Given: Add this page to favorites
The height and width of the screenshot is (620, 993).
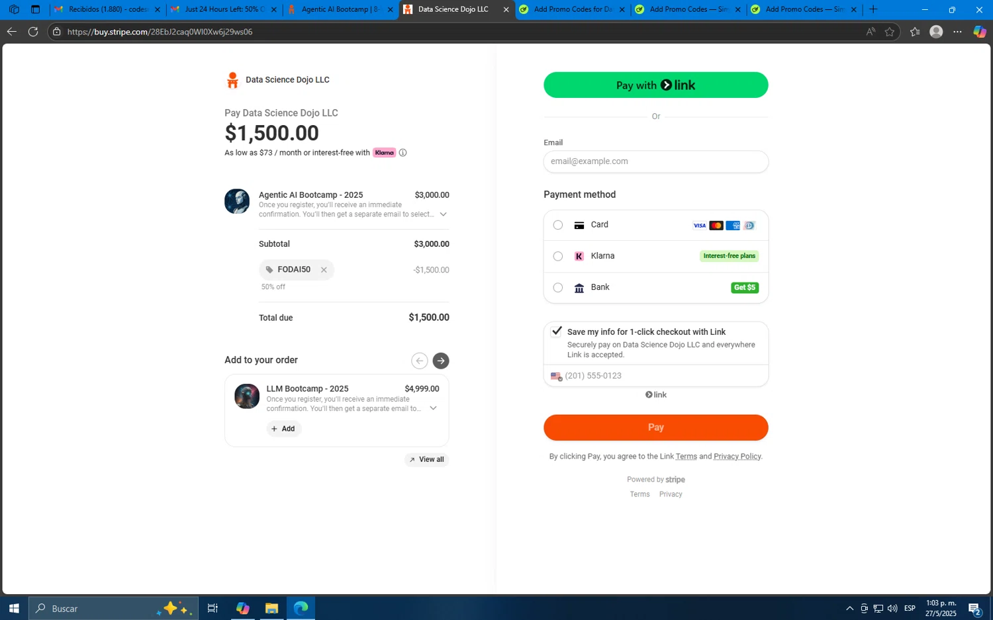Looking at the screenshot, I should coord(890,32).
